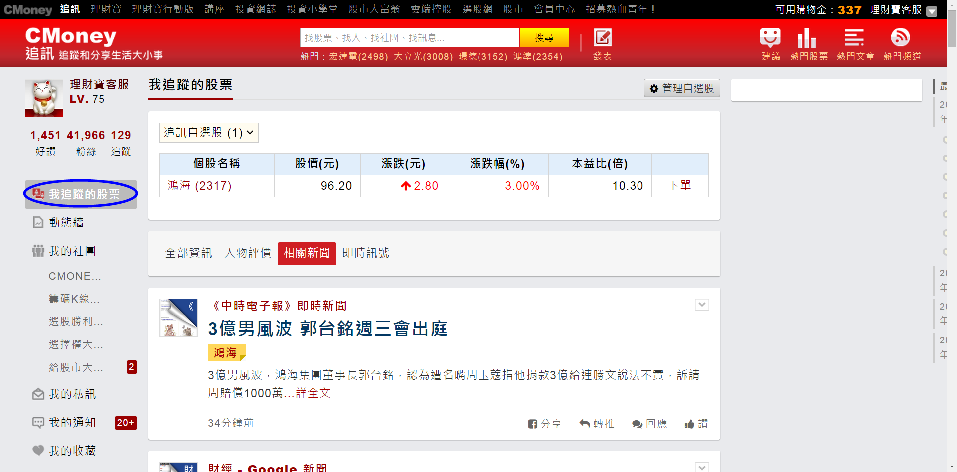Select 我追蹤的股票 sidebar item
Image resolution: width=957 pixels, height=472 pixels.
click(81, 194)
